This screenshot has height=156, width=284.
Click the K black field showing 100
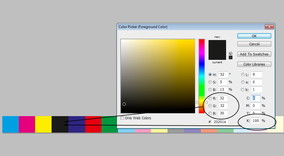click(x=256, y=121)
